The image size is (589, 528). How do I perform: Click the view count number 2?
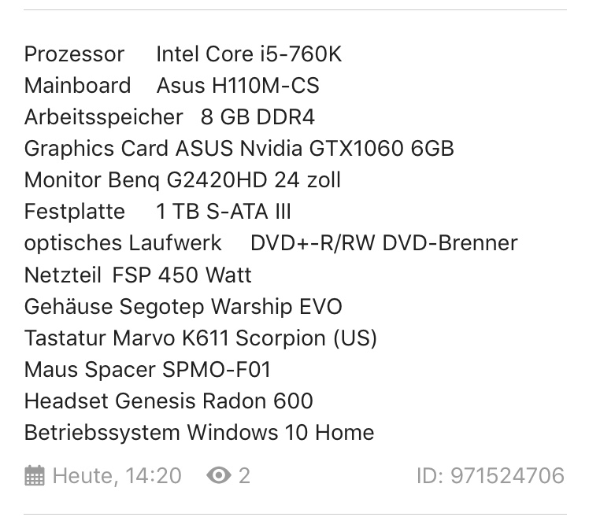(244, 476)
